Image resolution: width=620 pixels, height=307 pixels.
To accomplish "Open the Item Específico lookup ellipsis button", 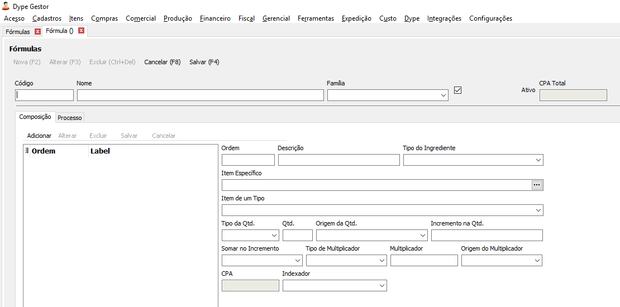I will [x=537, y=185].
